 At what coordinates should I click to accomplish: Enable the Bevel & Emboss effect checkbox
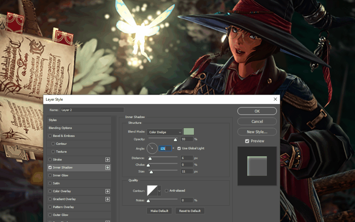pyautogui.click(x=50, y=136)
